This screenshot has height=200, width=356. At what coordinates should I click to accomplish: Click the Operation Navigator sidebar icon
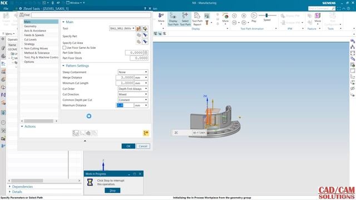coord(3,64)
